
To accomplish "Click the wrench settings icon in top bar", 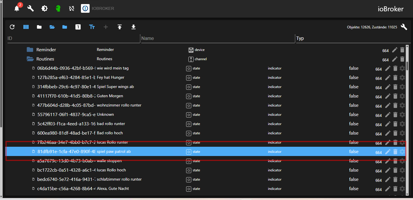I will 31,8.
